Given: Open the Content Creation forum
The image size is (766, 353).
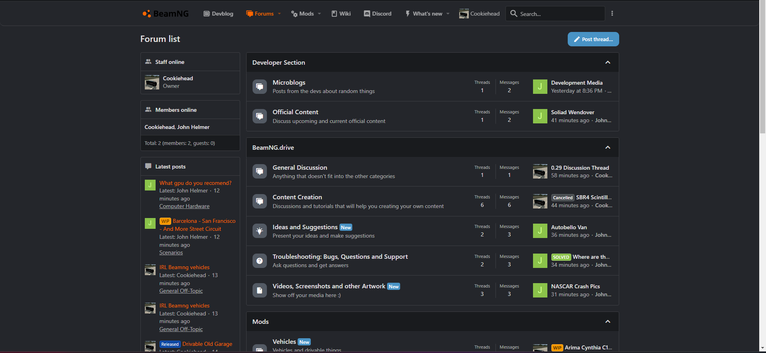Looking at the screenshot, I should point(297,197).
